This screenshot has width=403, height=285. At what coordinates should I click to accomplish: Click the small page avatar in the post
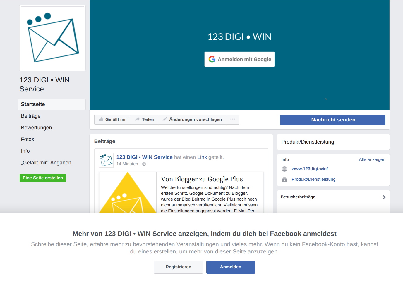pos(106,160)
